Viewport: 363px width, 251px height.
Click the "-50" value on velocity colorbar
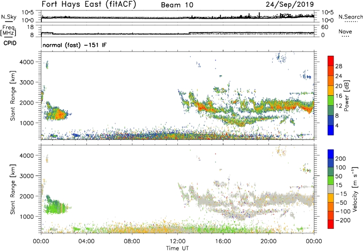(341, 203)
